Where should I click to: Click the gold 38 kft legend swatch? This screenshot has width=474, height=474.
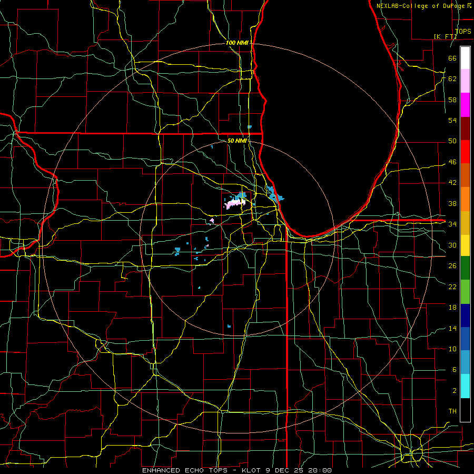pos(465,222)
